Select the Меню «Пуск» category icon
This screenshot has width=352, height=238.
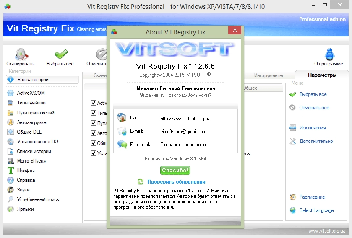pos(10,161)
